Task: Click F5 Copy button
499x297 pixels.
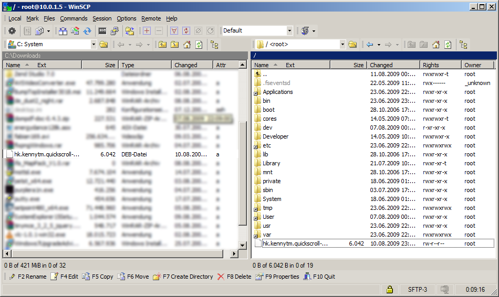Action: coord(98,277)
